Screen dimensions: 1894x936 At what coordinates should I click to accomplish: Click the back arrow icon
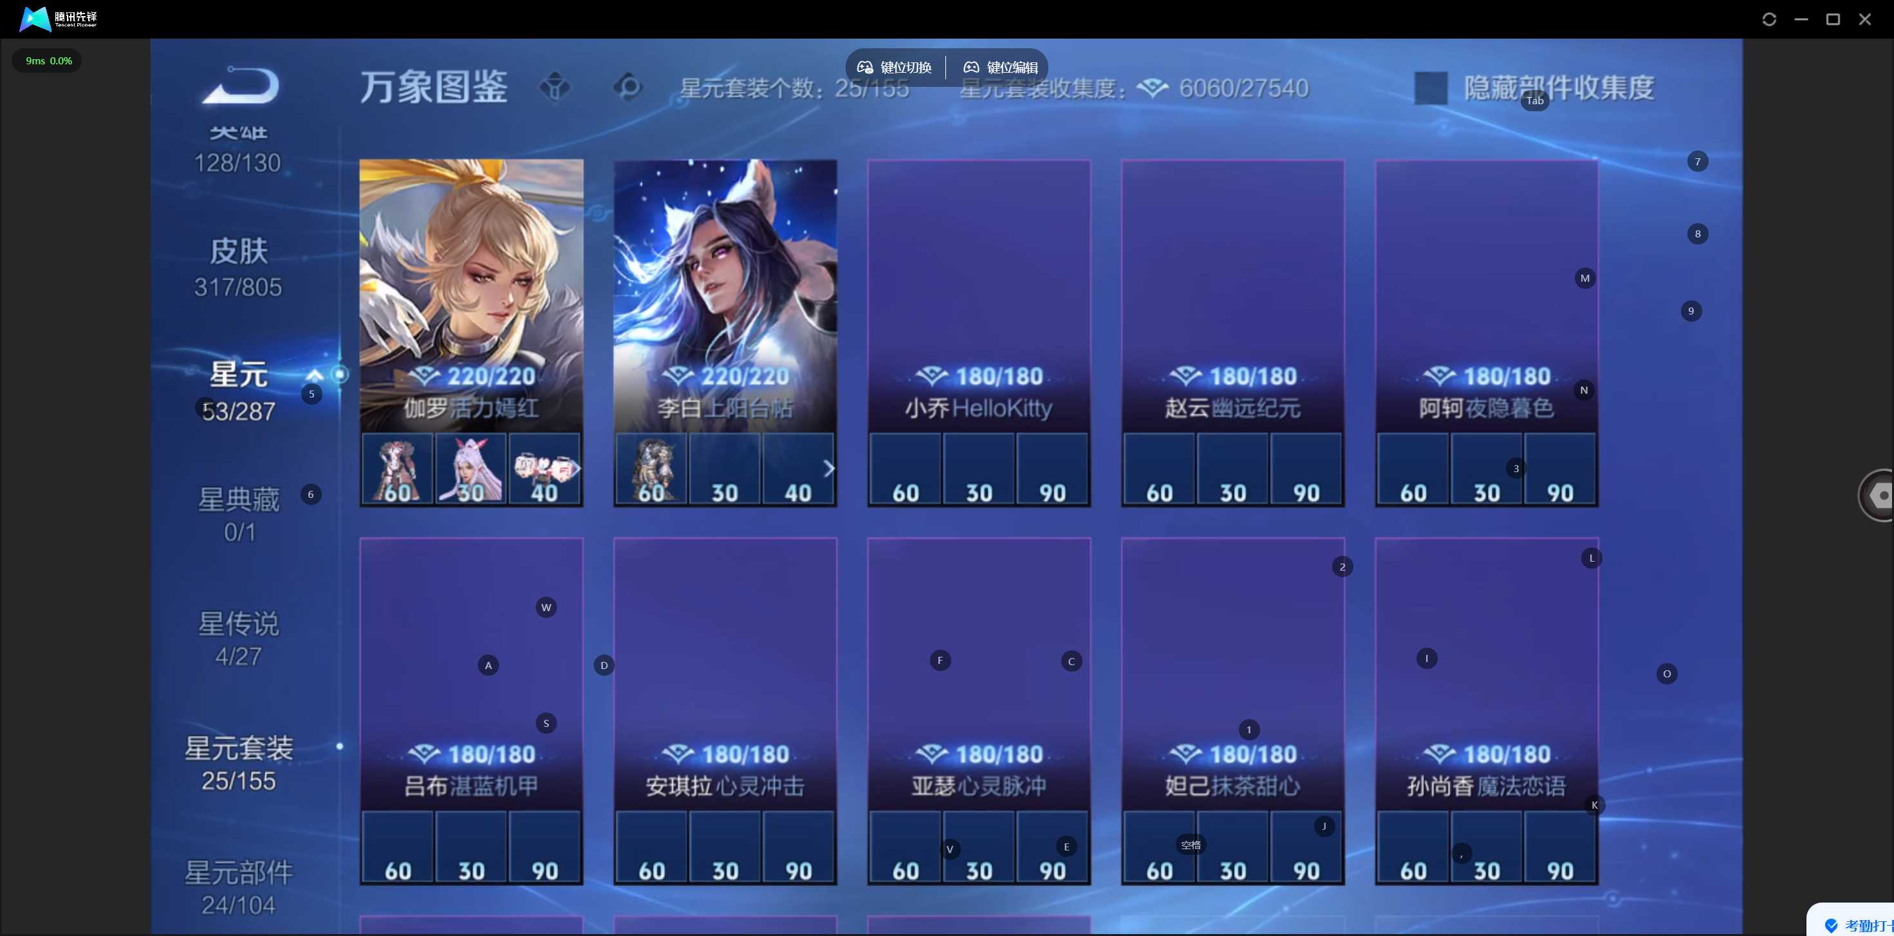pyautogui.click(x=241, y=85)
